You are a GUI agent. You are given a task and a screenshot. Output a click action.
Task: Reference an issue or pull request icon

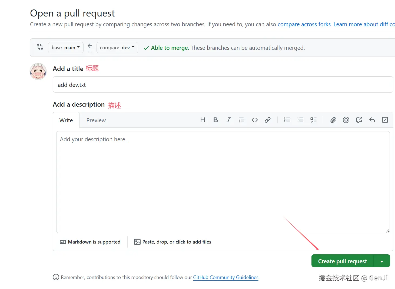(x=359, y=120)
